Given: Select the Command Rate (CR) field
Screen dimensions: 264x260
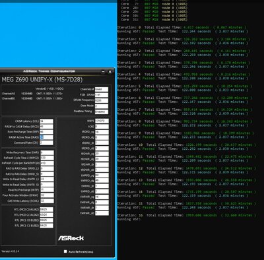Looking at the screenshot, I should (x=46, y=143).
